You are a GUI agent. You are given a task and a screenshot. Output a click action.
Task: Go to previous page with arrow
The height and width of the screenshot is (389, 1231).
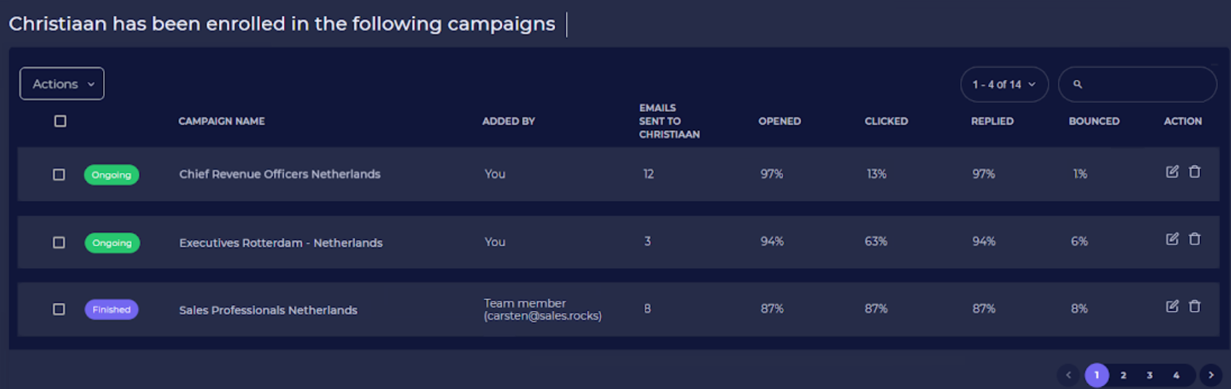pyautogui.click(x=1068, y=375)
